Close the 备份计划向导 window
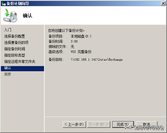Viewport: 167px width, 133px height. [163, 3]
